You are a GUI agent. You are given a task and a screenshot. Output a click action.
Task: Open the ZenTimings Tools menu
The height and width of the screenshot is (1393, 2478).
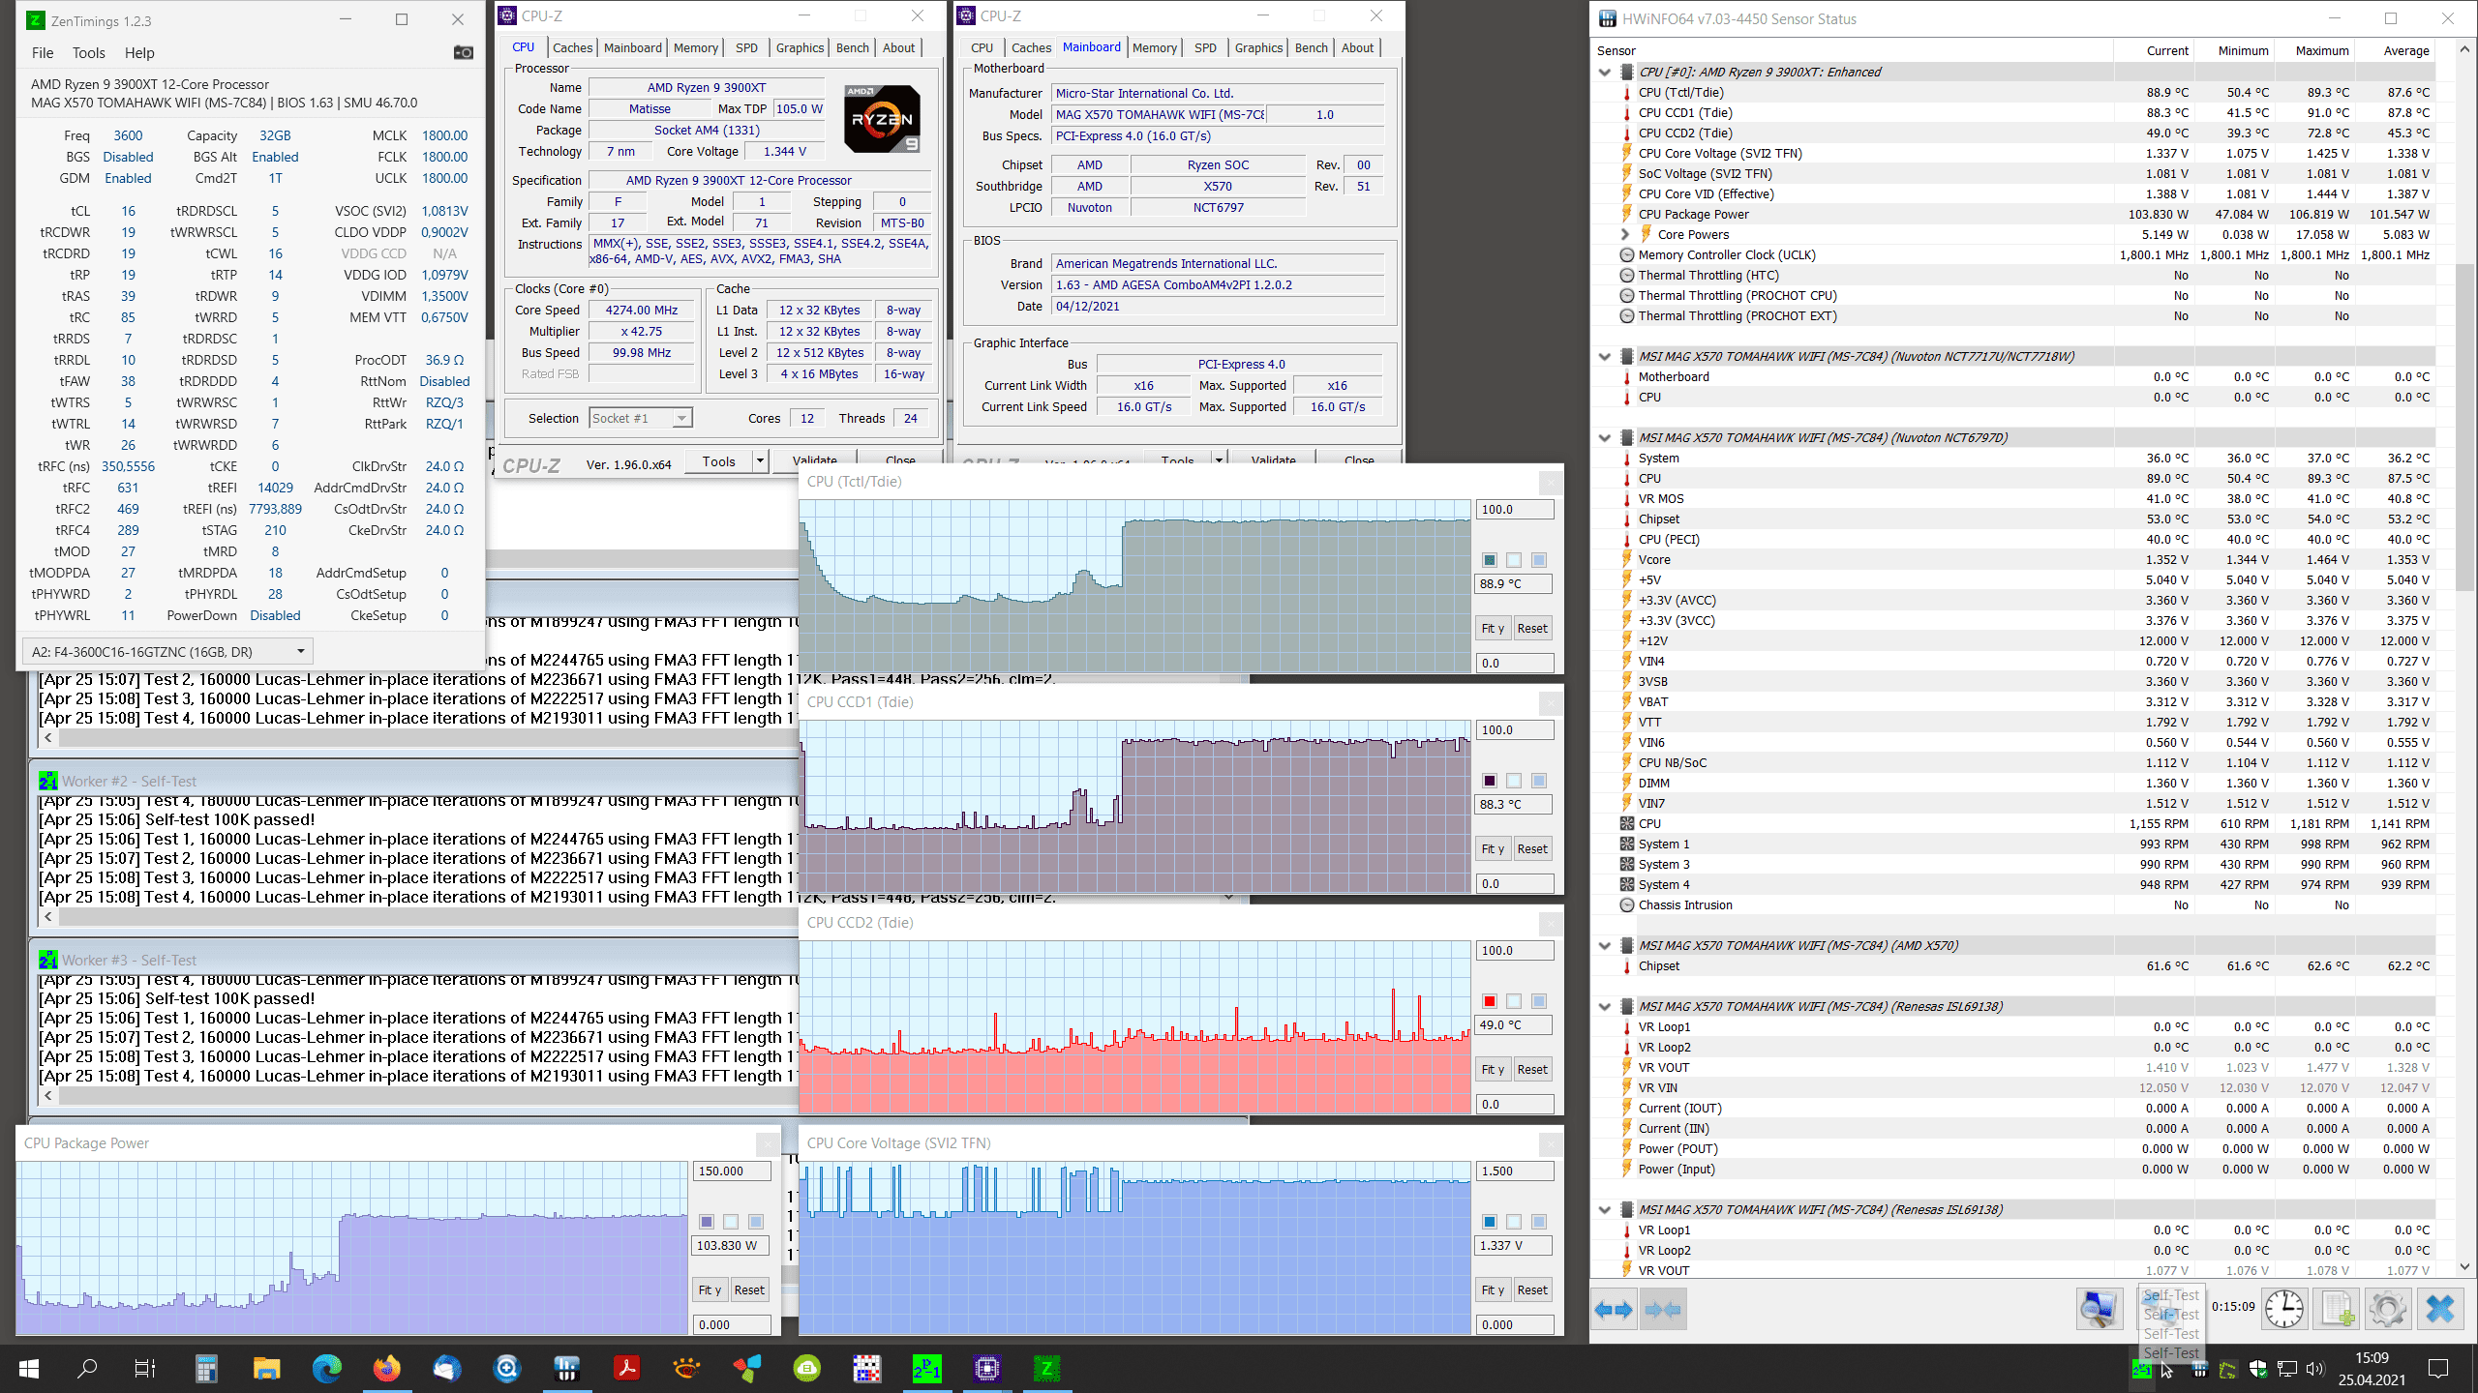[x=88, y=53]
